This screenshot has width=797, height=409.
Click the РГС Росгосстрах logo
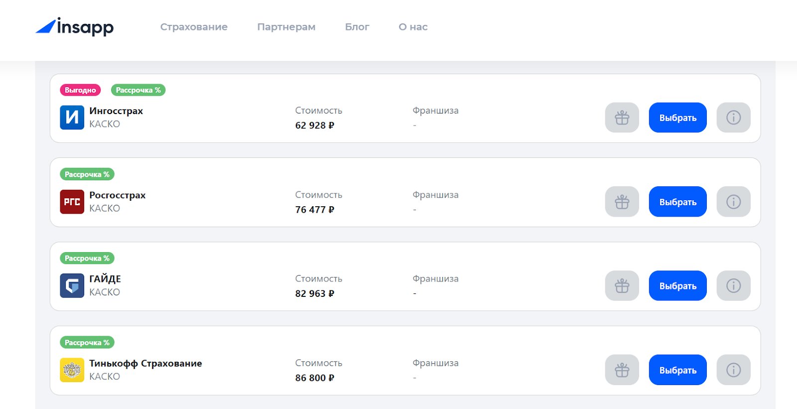coord(72,202)
